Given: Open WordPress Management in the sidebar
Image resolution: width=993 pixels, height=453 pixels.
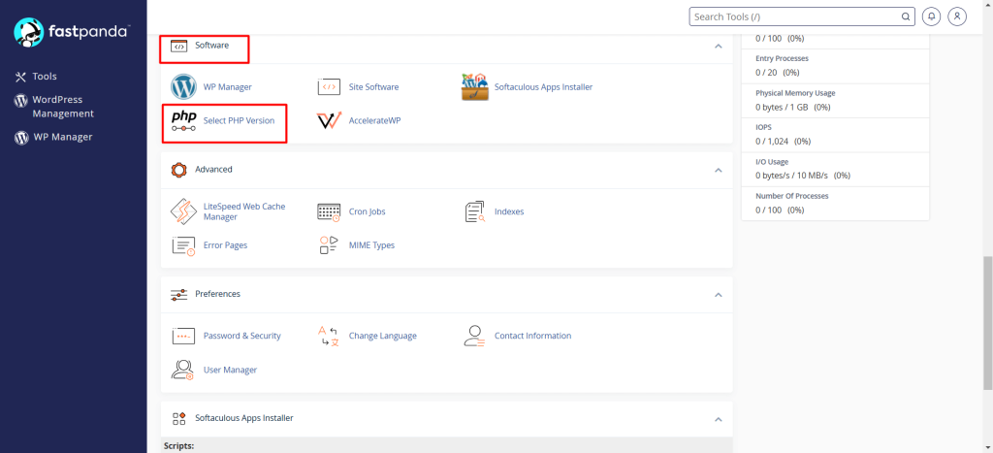Looking at the screenshot, I should point(63,107).
